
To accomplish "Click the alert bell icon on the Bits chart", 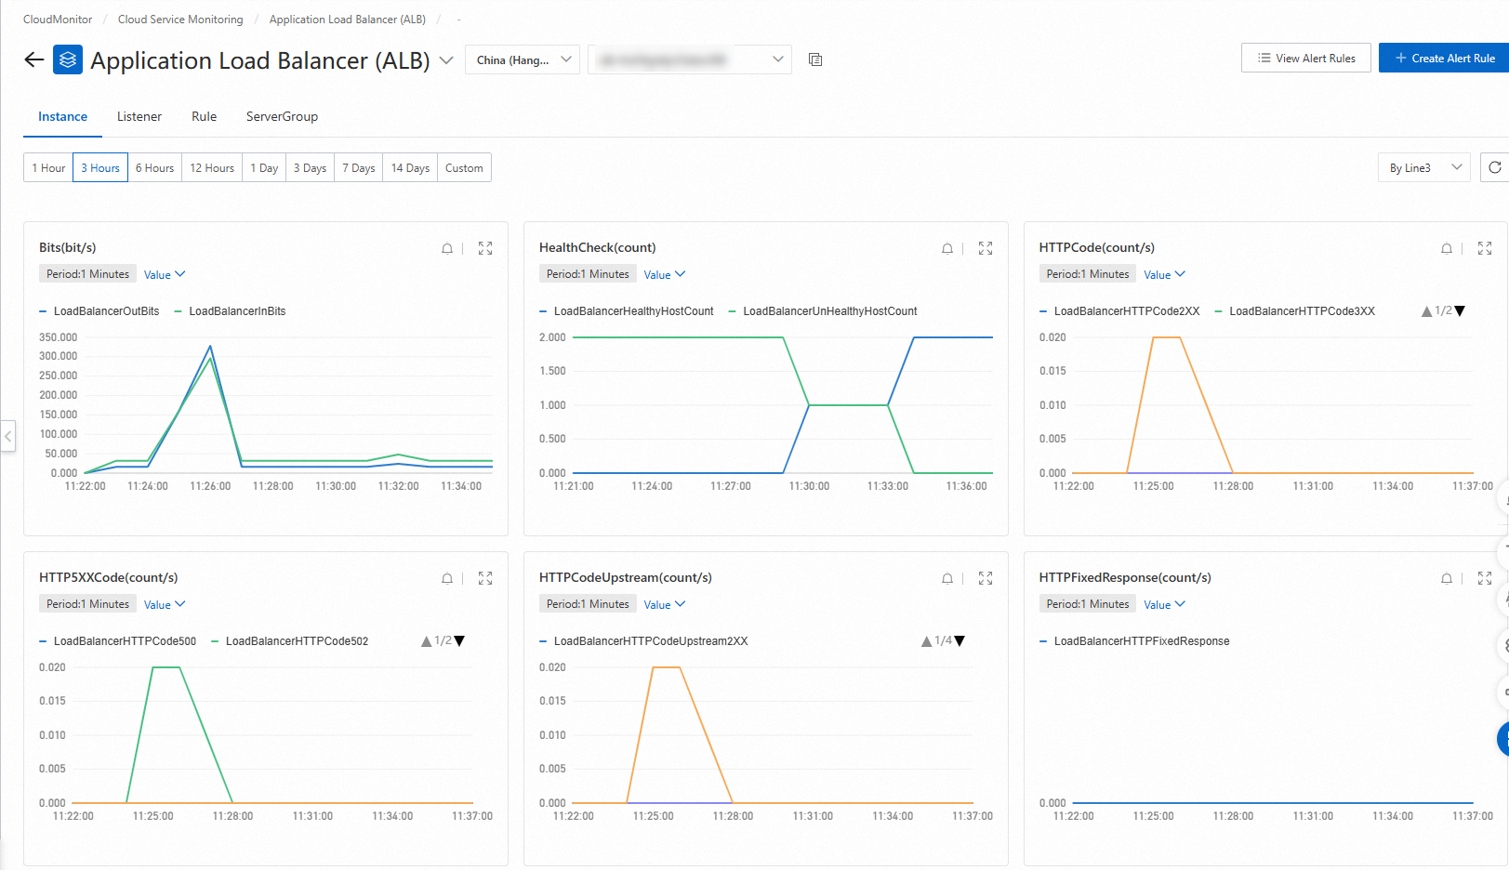I will tap(447, 248).
